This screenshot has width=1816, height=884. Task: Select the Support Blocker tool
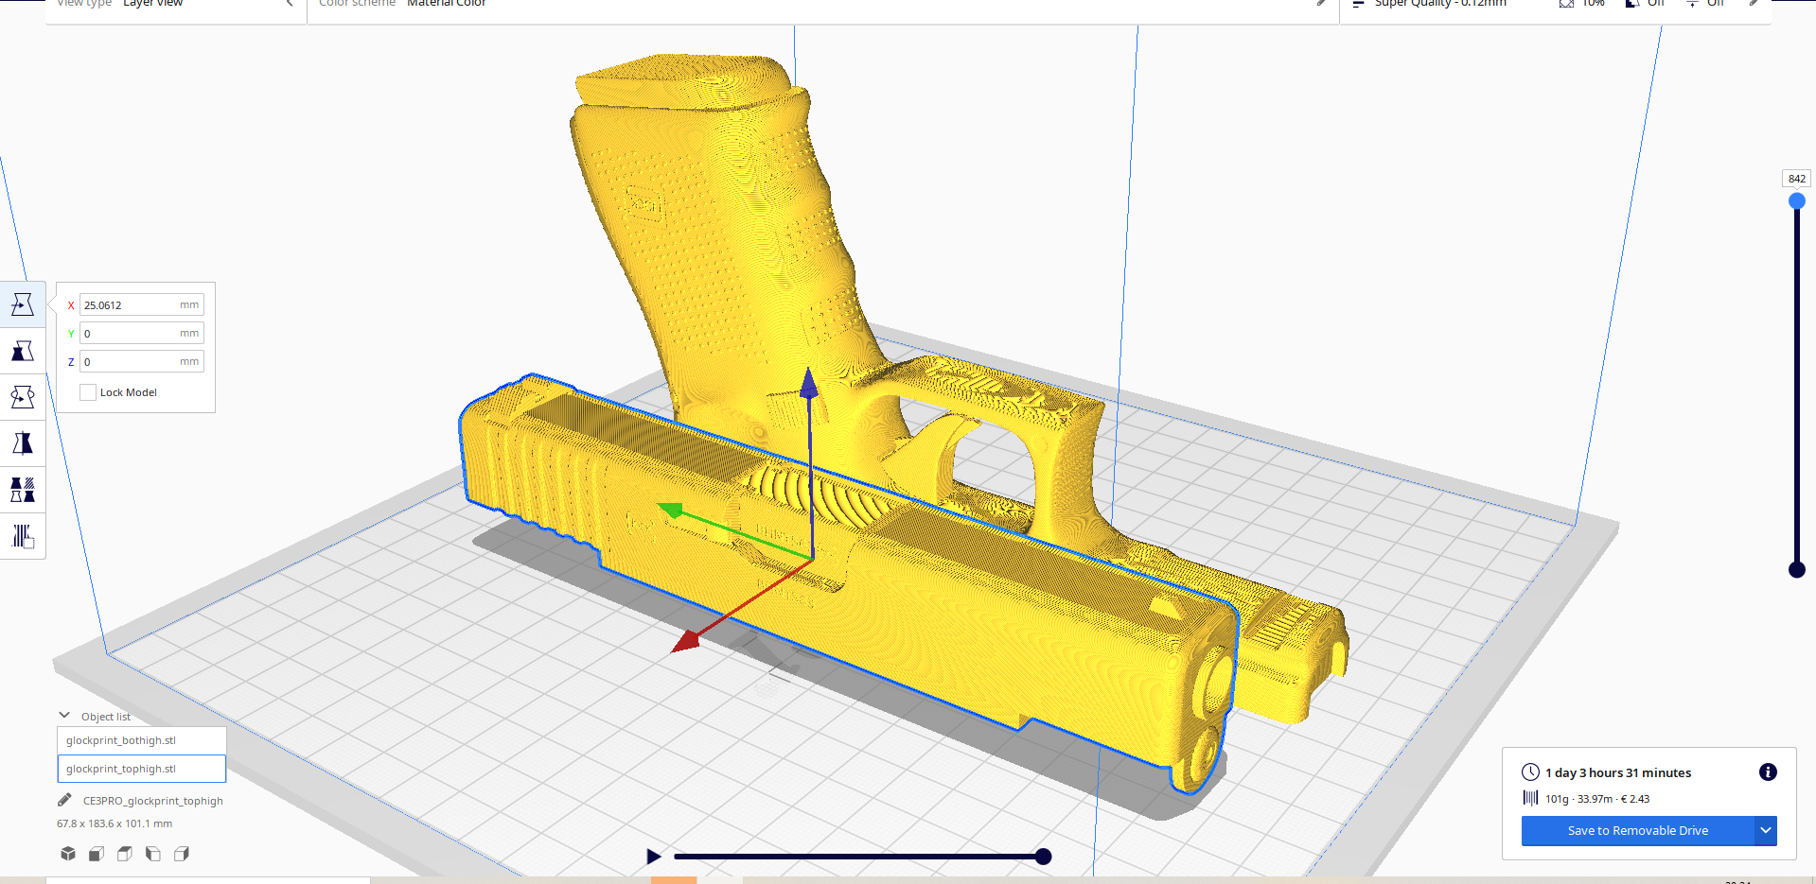(23, 536)
